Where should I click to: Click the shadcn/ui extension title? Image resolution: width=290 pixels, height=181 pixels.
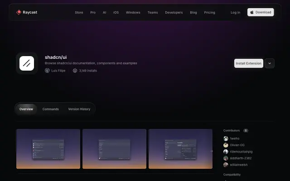tap(56, 57)
